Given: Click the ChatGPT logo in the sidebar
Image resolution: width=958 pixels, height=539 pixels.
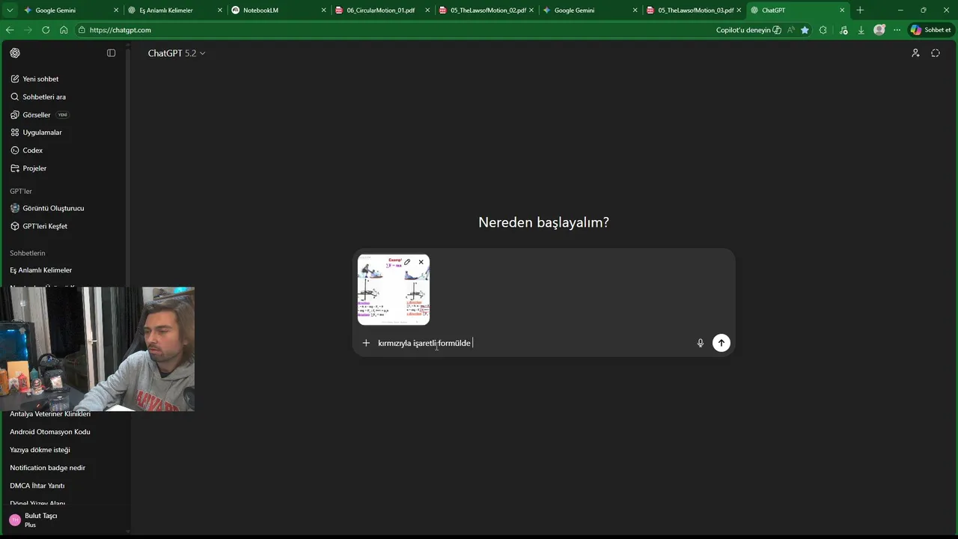Looking at the screenshot, I should pos(15,53).
